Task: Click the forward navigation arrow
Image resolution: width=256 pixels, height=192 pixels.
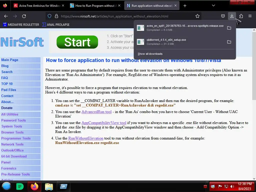Action: [15, 16]
